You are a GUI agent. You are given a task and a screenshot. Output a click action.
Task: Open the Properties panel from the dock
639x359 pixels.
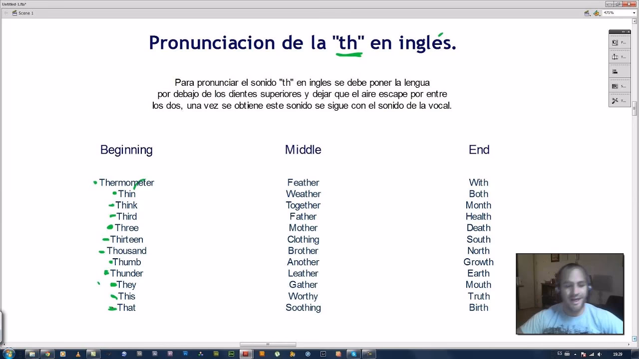[615, 42]
